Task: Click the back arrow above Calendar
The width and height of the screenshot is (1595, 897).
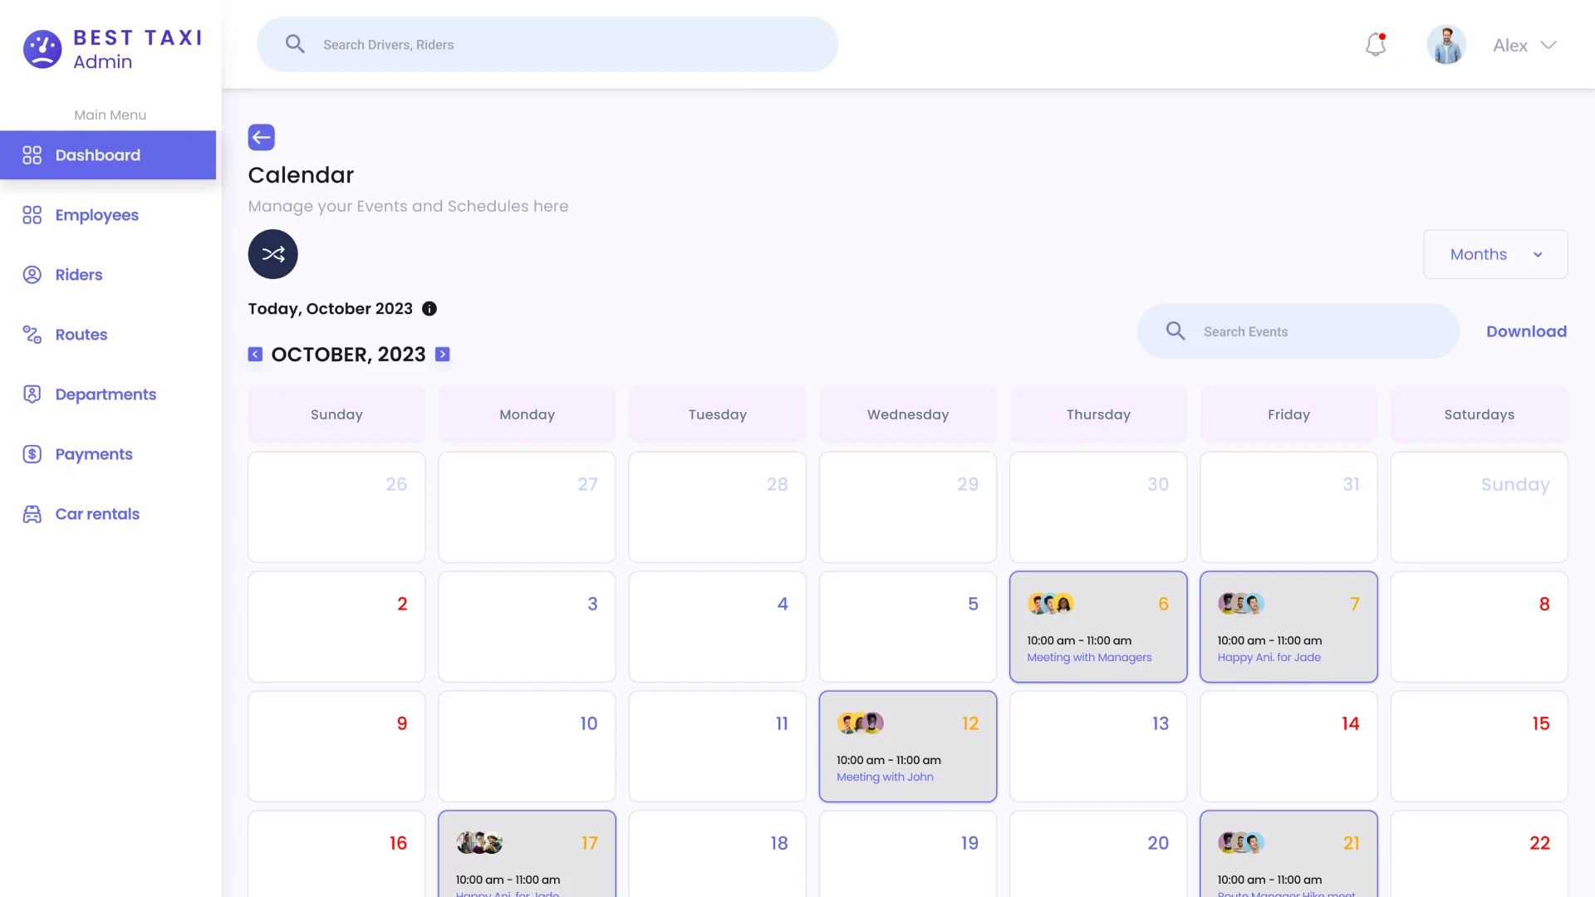Action: click(261, 137)
